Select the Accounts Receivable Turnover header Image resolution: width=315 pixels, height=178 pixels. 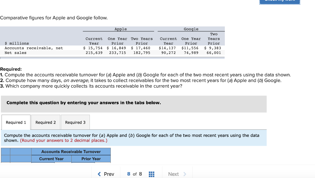[71, 152]
